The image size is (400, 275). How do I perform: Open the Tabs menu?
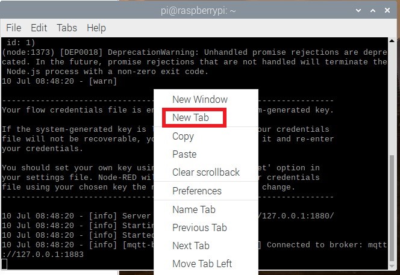tap(67, 28)
